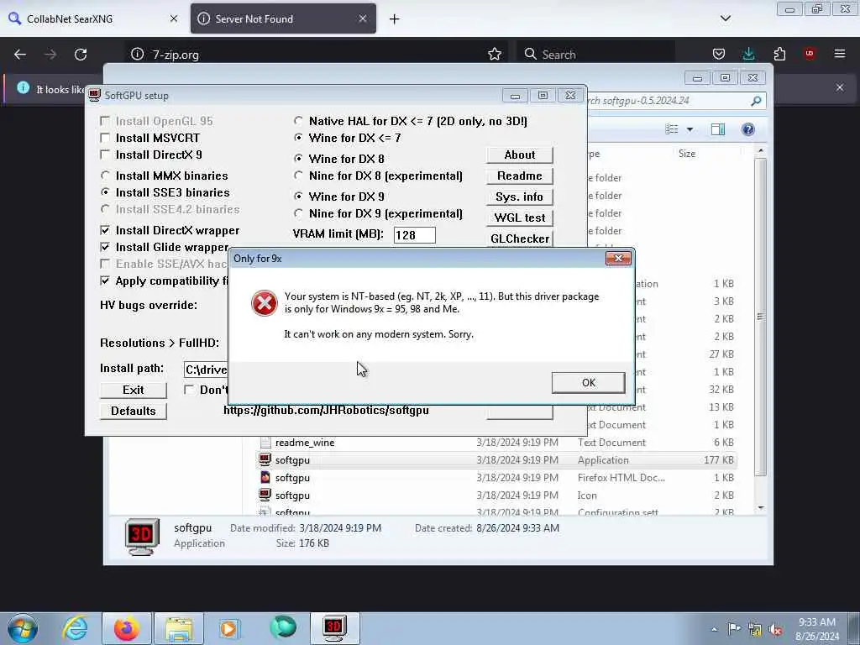Click the uBlock Origin toolbar icon
This screenshot has height=645, width=860.
point(810,54)
